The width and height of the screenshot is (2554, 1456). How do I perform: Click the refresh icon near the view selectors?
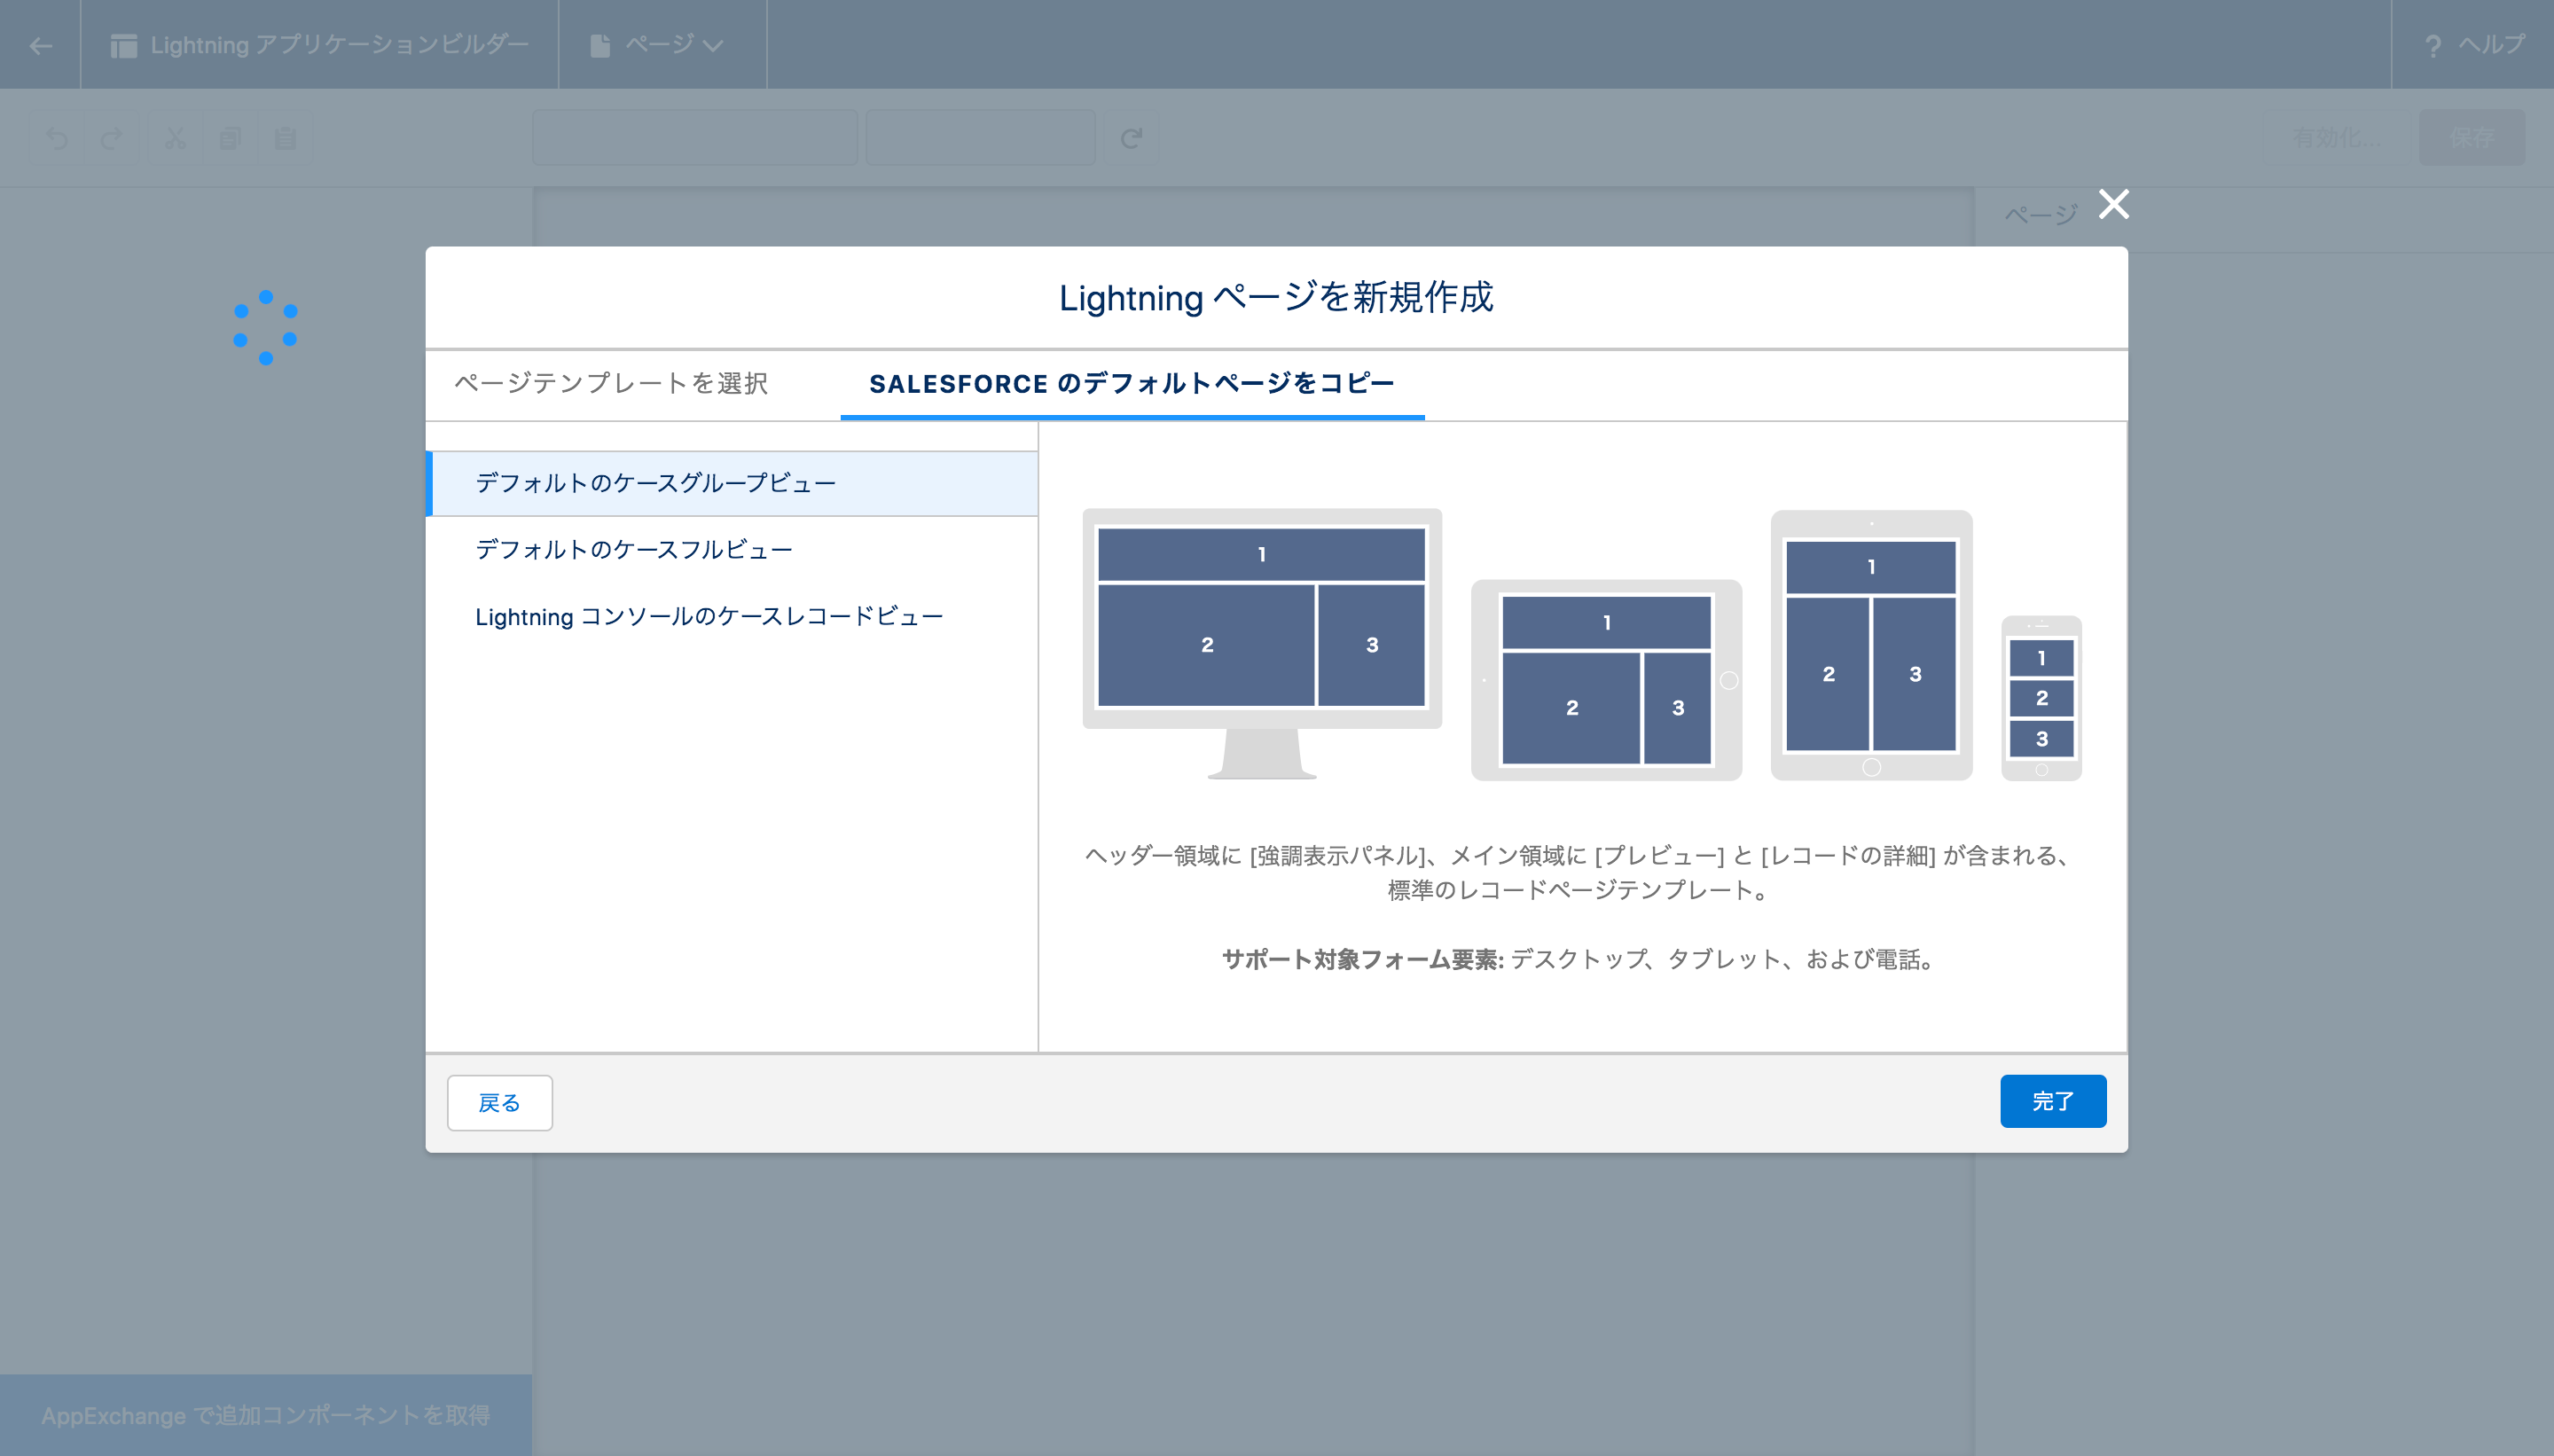pyautogui.click(x=1131, y=138)
